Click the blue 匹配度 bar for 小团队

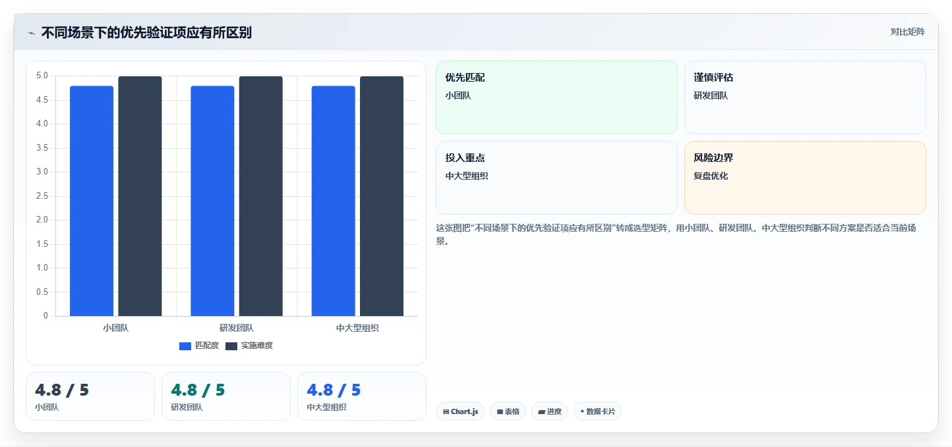point(92,201)
